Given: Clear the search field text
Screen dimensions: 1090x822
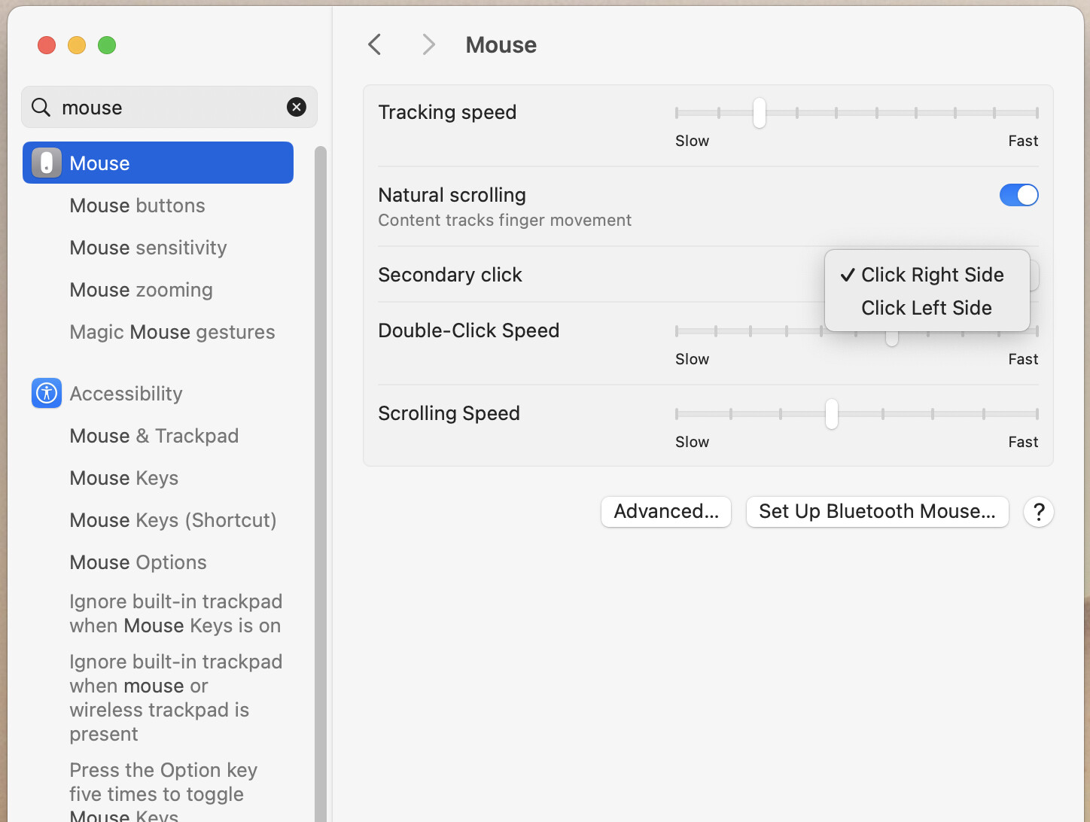Looking at the screenshot, I should pyautogui.click(x=297, y=107).
